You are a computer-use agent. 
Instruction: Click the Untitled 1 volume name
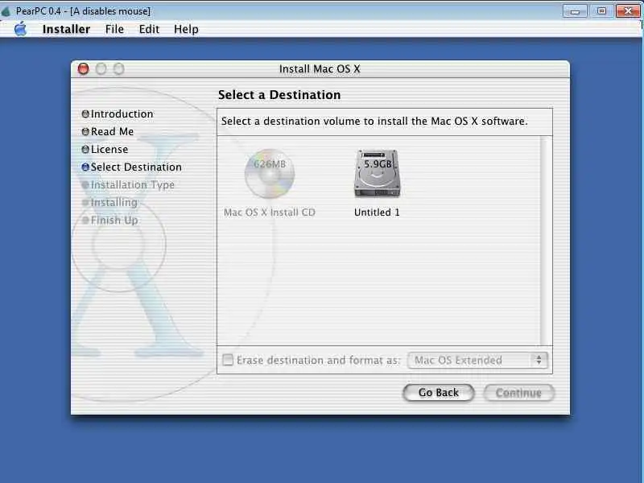point(377,213)
